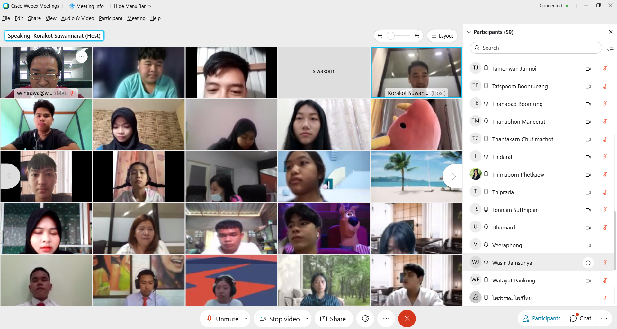This screenshot has width=617, height=329.
Task: Collapse the Participants (59) list
Action: [469, 32]
